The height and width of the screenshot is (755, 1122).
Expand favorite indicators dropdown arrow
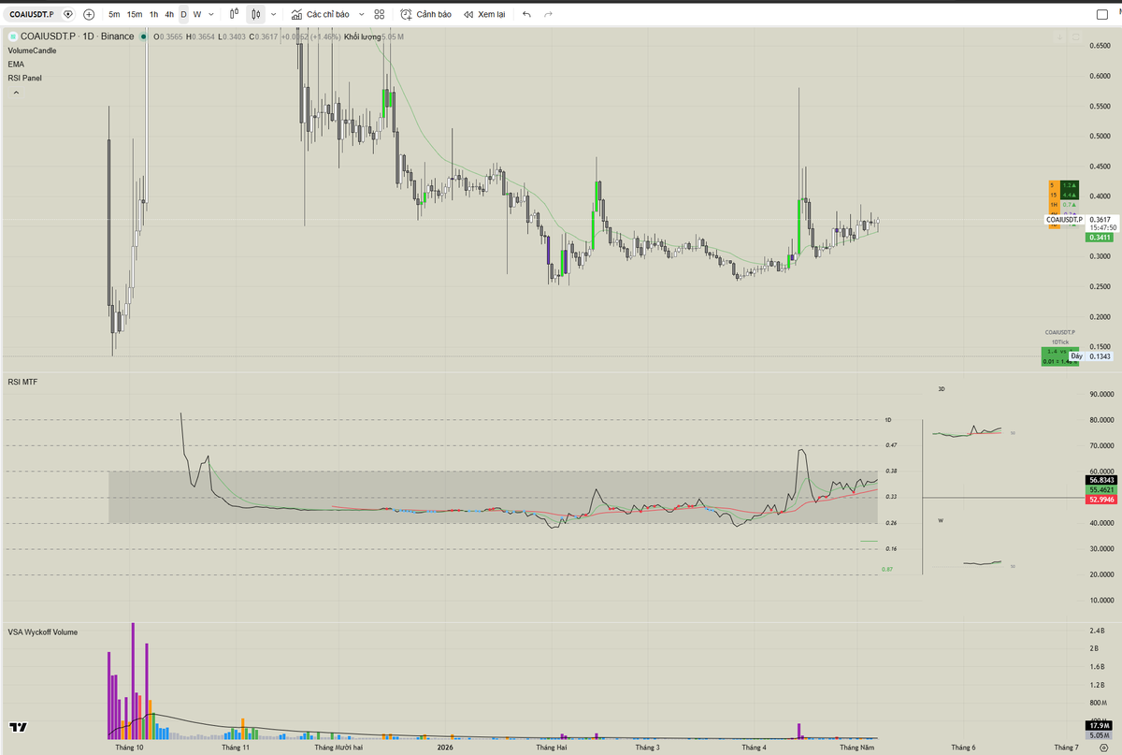361,14
